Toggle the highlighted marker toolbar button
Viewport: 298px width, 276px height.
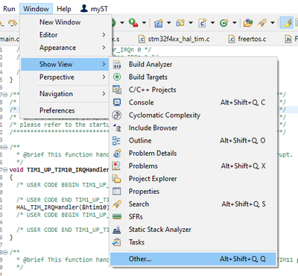287,23
